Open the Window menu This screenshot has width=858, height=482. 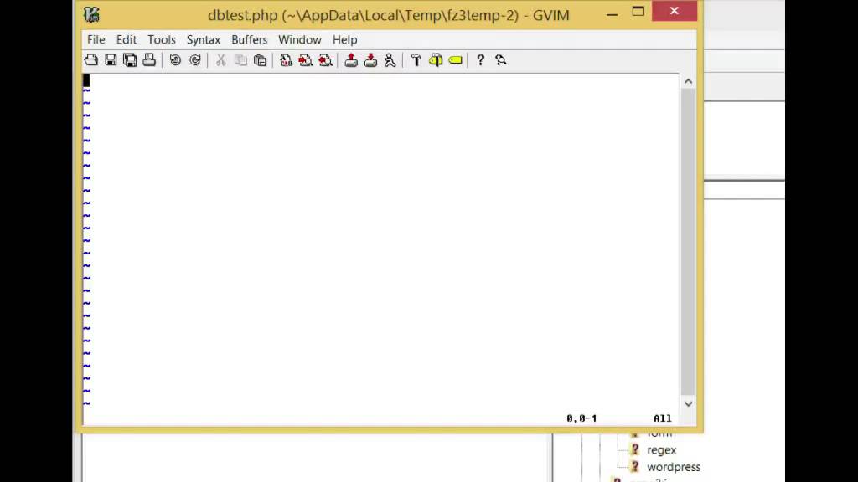(299, 40)
